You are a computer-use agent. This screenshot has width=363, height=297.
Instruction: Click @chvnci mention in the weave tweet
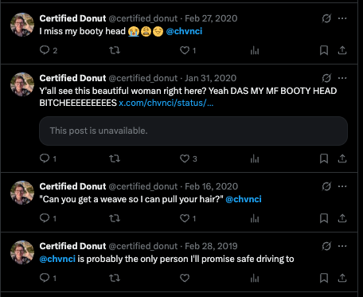244,199
